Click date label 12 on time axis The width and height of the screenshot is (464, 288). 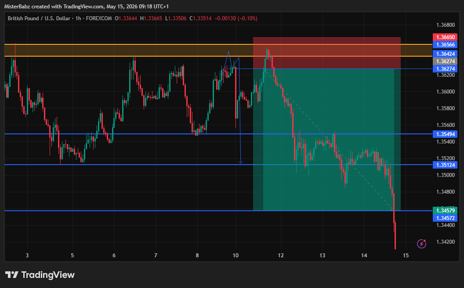click(x=280, y=255)
